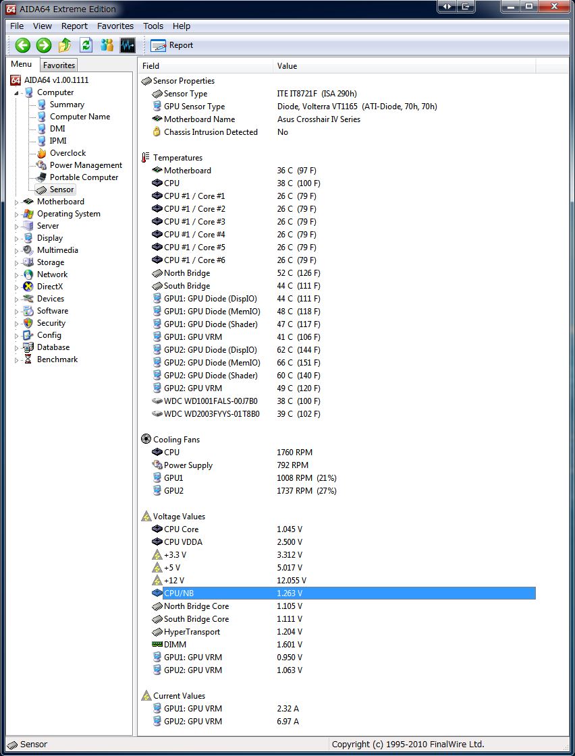Click the Software icon in the tree
Image resolution: width=575 pixels, height=756 pixels.
point(28,311)
